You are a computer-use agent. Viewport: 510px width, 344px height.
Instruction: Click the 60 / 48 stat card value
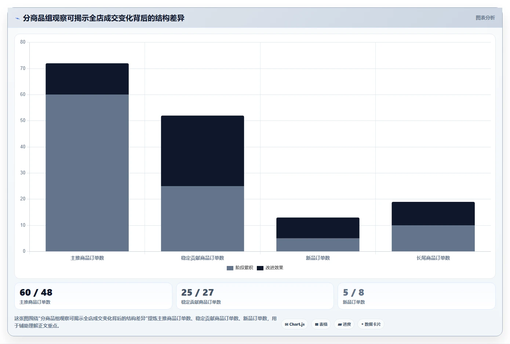pyautogui.click(x=36, y=292)
